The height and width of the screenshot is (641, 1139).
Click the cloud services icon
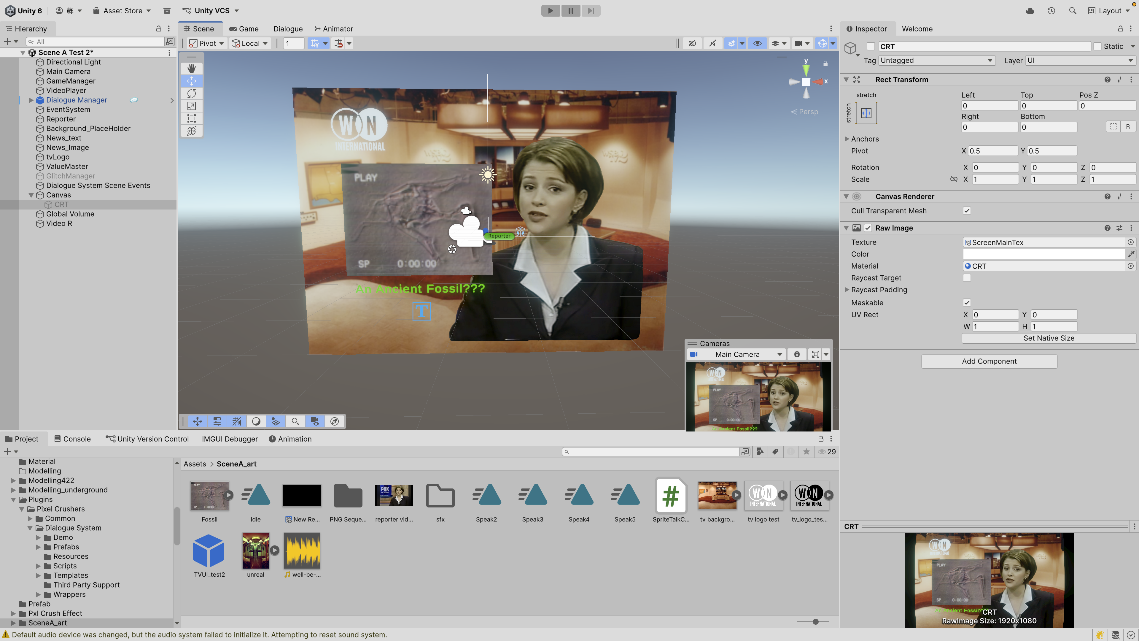pyautogui.click(x=1030, y=11)
